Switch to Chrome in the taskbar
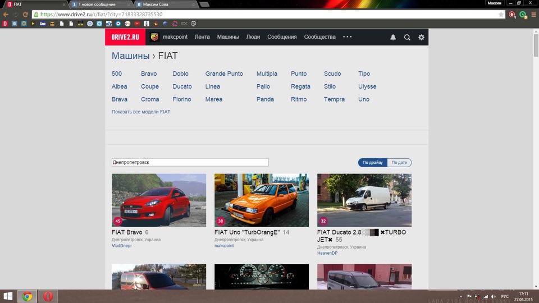The image size is (539, 303). (x=27, y=296)
